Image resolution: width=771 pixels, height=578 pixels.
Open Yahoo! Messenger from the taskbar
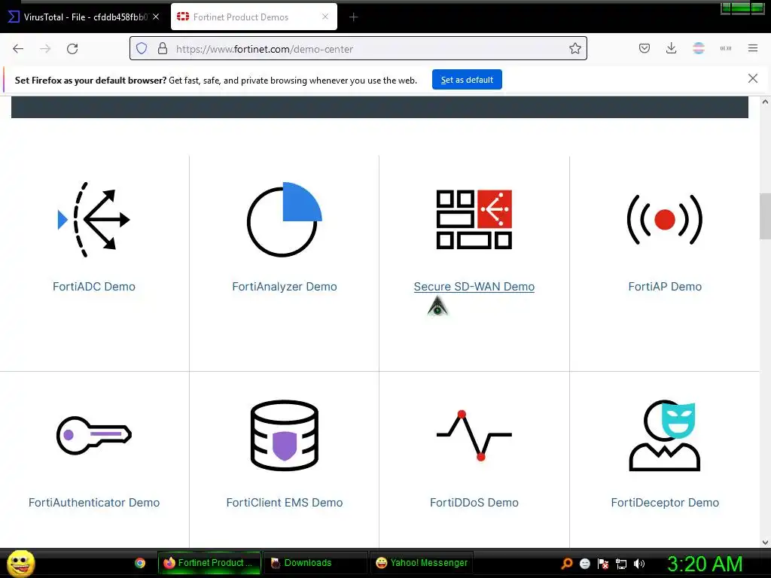[422, 563]
